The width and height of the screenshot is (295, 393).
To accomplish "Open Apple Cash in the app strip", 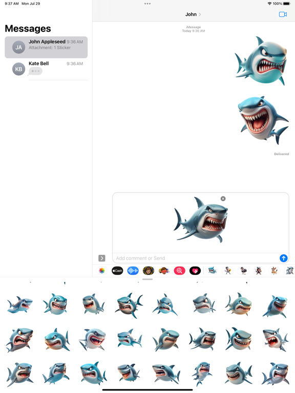I will (117, 271).
